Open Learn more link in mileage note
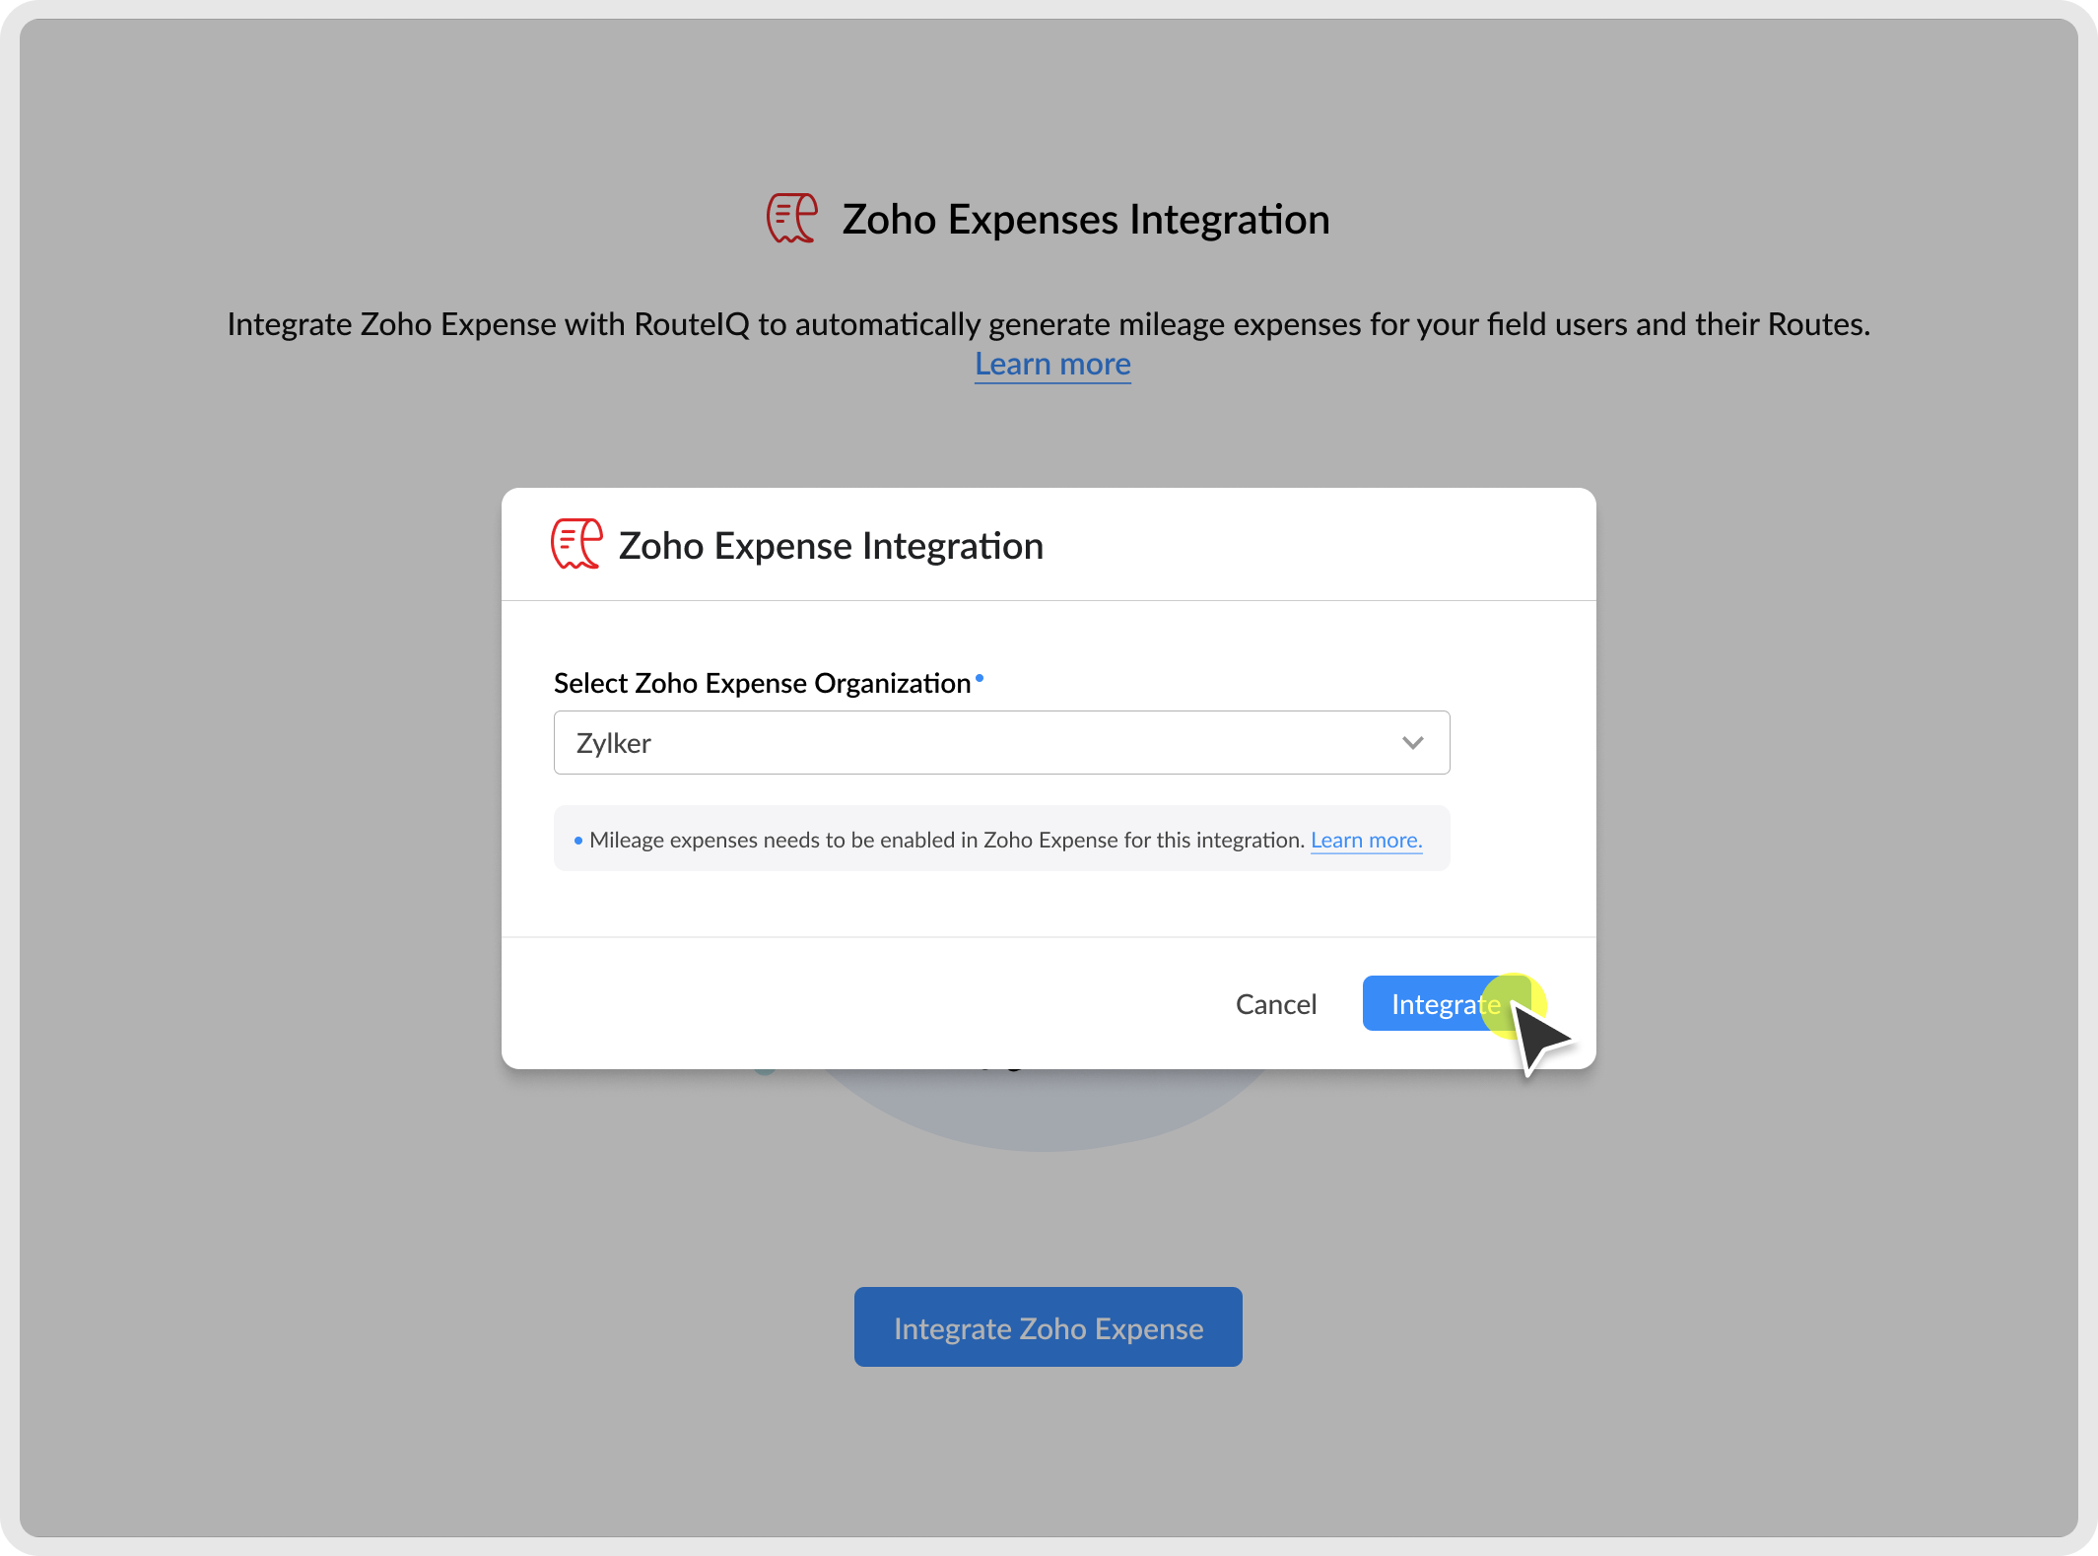Screen dimensions: 2098x1556 pyautogui.click(x=1366, y=840)
